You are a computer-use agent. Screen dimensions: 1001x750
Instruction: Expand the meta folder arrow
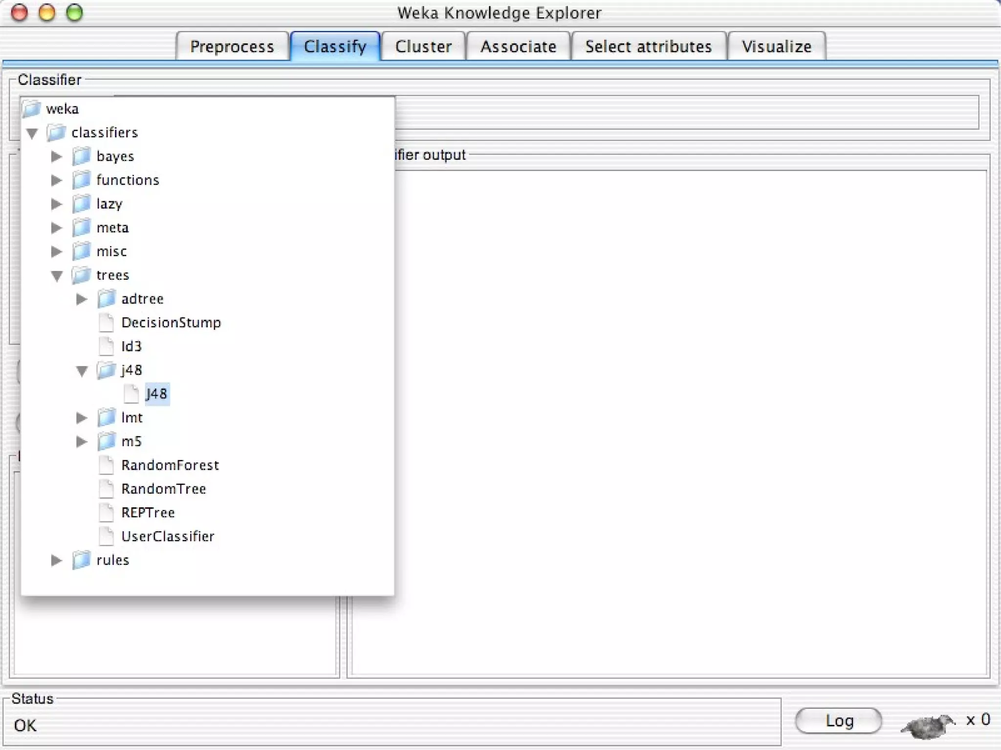57,228
